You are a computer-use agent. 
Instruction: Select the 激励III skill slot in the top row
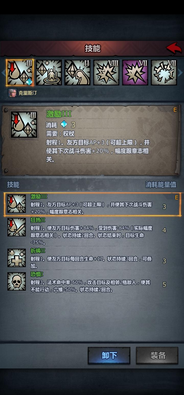point(20,73)
